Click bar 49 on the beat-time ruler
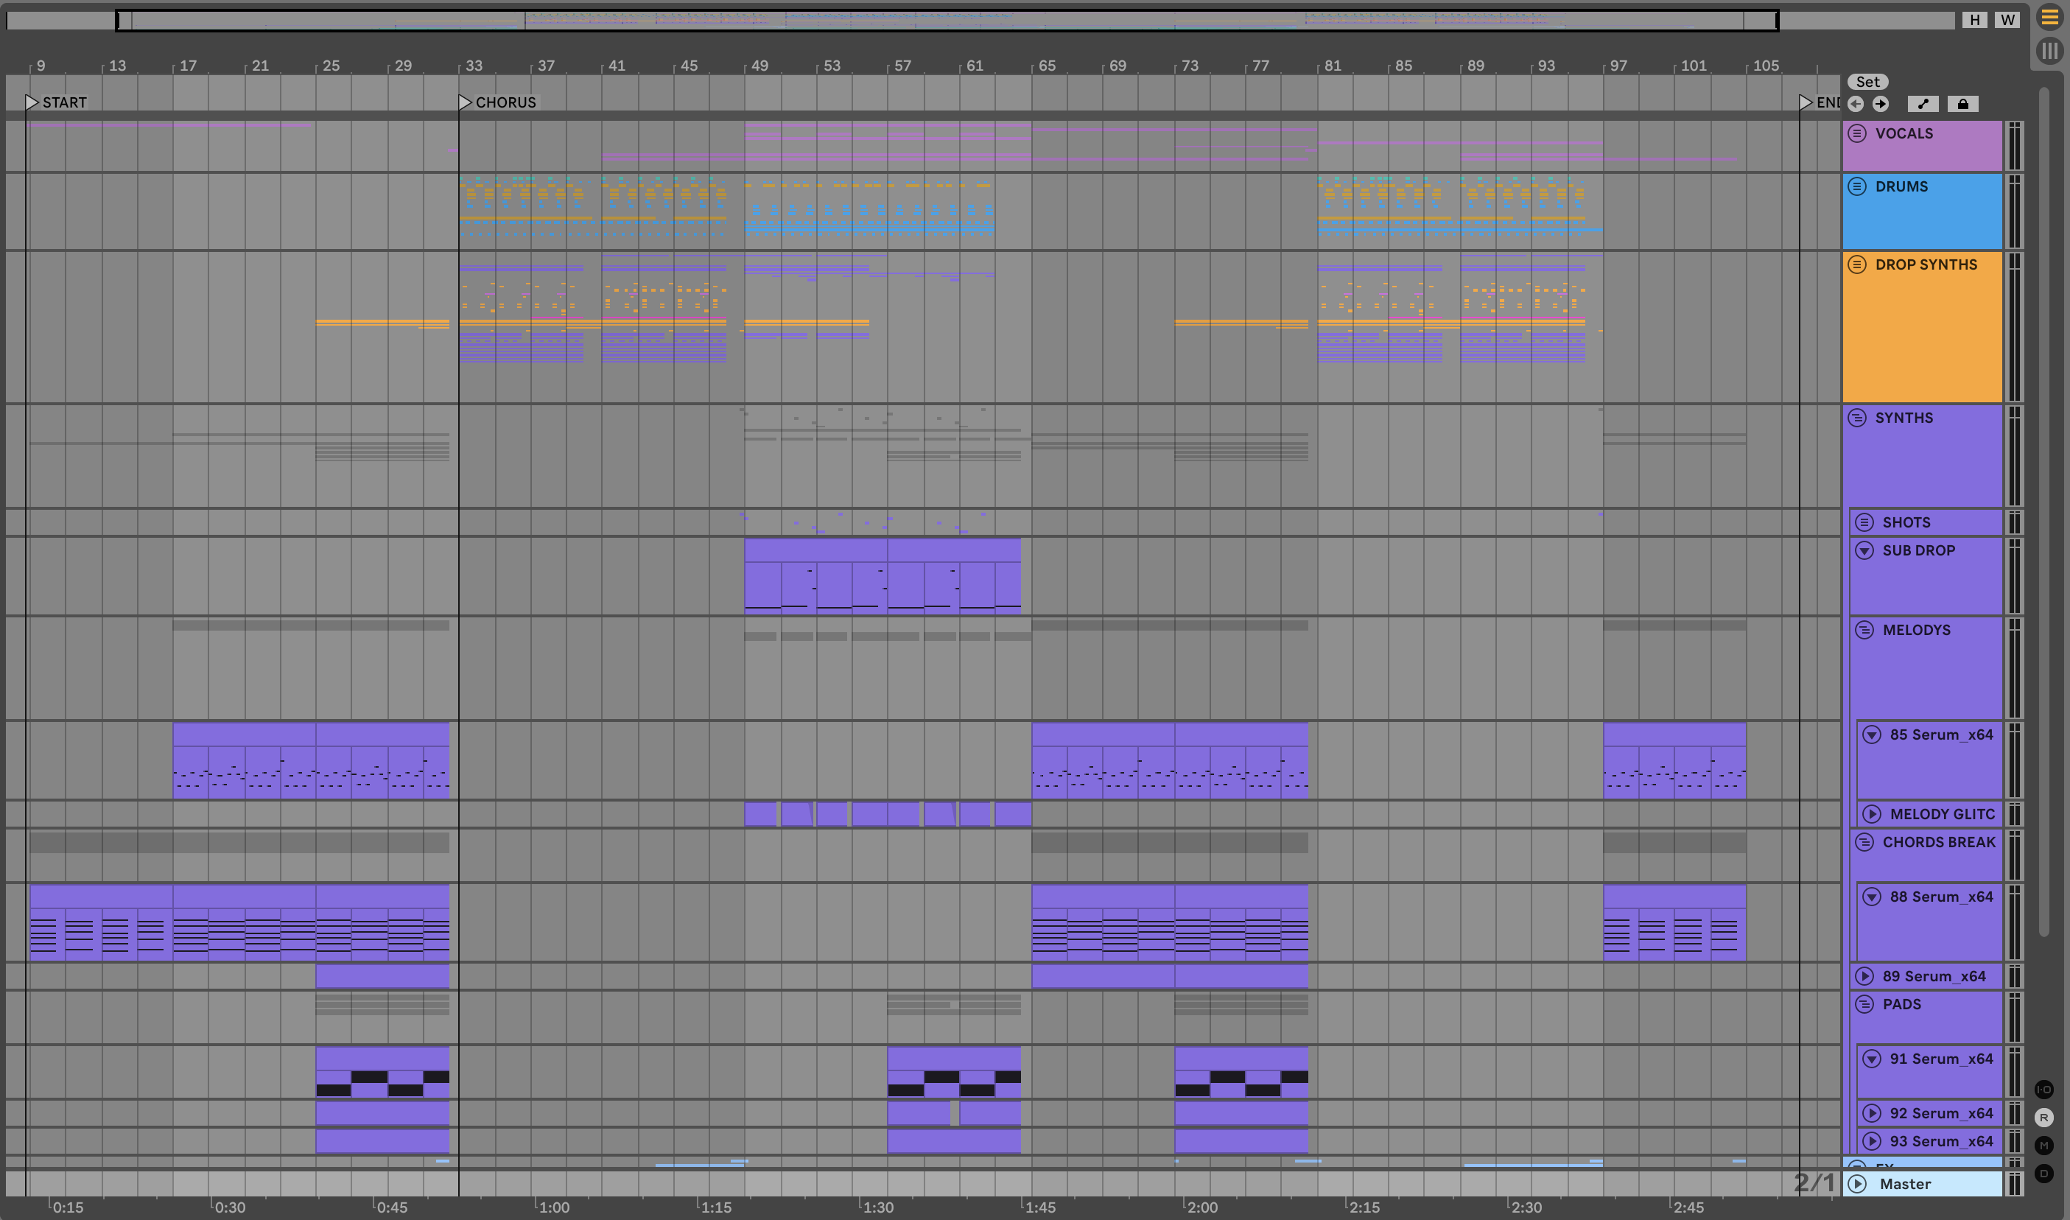The height and width of the screenshot is (1220, 2070). (x=759, y=66)
